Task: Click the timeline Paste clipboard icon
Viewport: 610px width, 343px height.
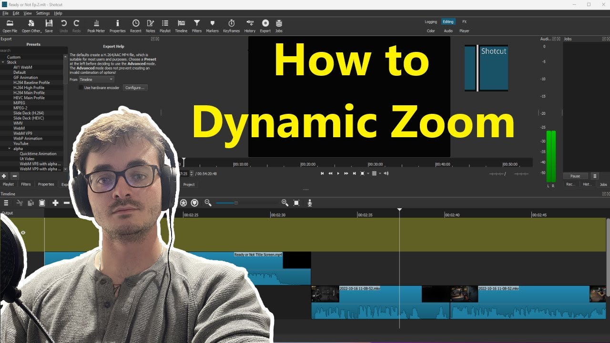Action: (x=42, y=203)
